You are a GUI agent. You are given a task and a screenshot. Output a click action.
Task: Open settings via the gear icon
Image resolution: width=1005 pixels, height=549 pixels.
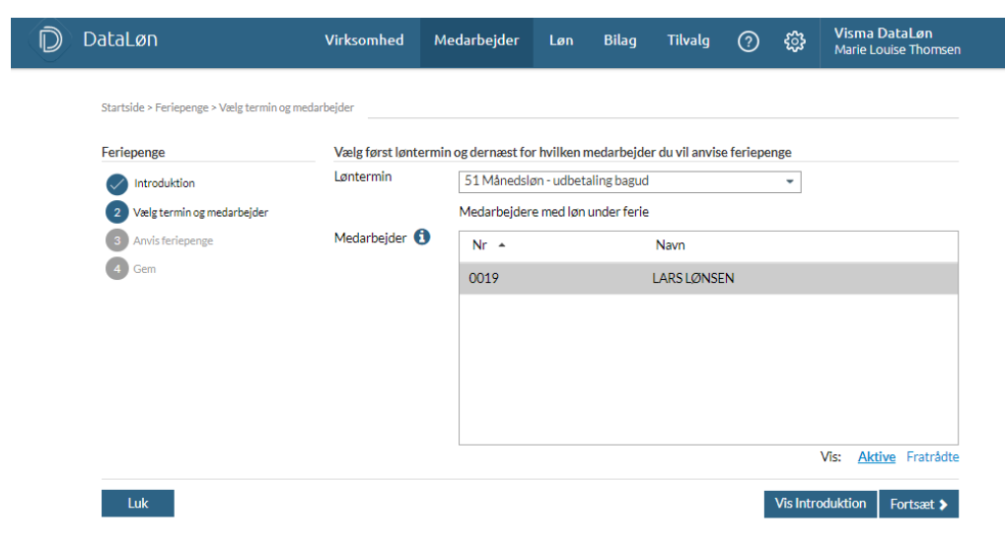[x=795, y=41]
